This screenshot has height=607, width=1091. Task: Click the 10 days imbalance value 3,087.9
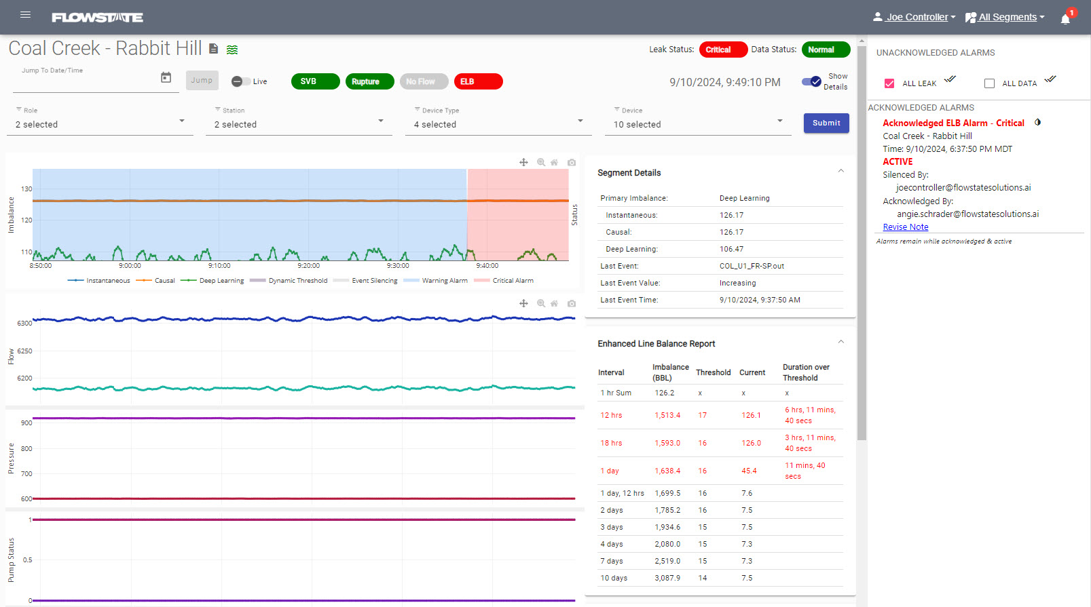667,578
